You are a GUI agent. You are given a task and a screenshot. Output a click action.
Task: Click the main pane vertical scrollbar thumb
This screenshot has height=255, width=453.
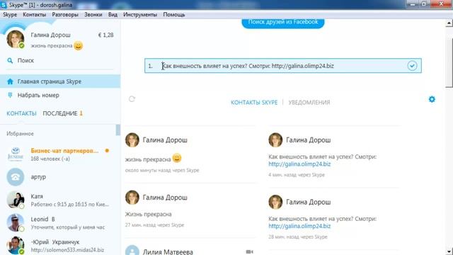point(449,62)
